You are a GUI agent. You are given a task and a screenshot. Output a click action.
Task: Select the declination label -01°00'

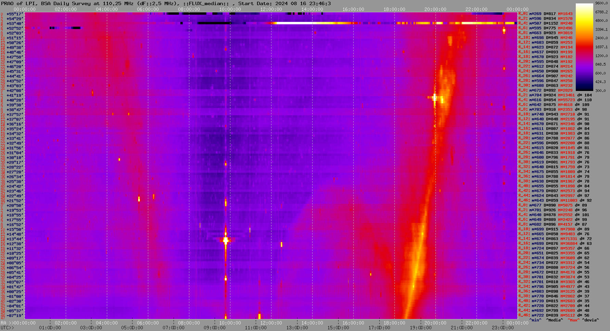15,296
